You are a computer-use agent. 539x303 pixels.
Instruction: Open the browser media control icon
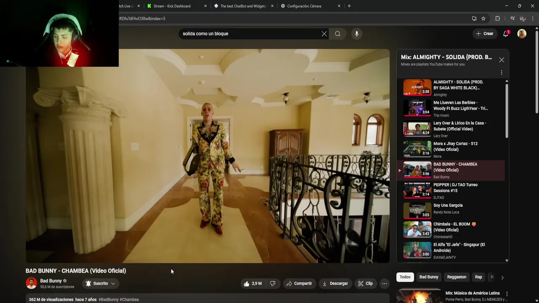(x=512, y=19)
